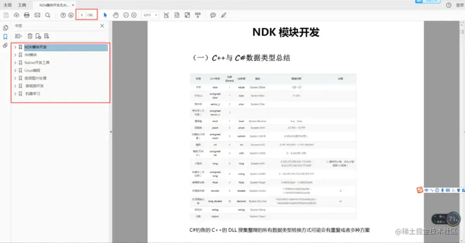Viewport: 465px width, 243px height.
Task: Go to the next page
Action: (x=72, y=15)
